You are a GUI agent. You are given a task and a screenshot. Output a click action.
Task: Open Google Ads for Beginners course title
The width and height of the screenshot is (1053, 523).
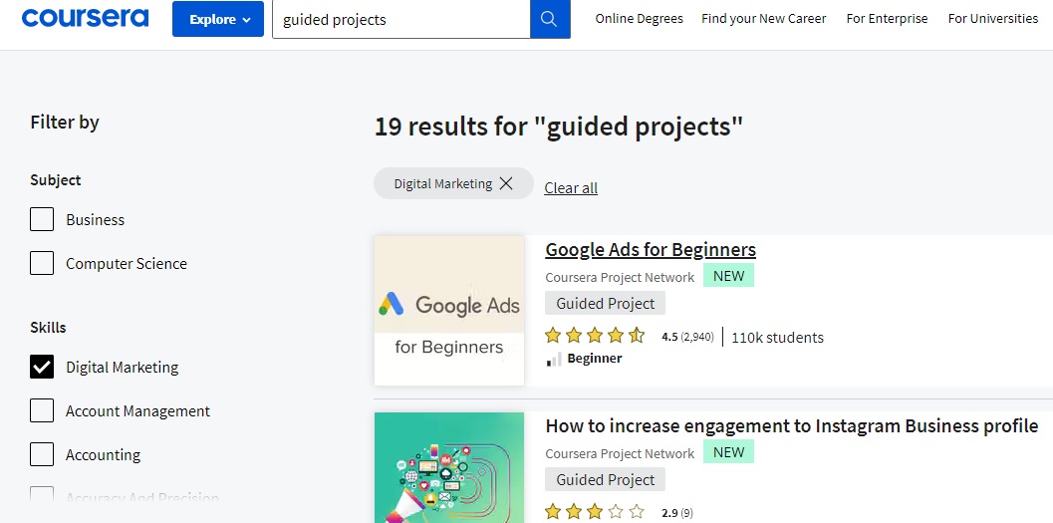[651, 250]
